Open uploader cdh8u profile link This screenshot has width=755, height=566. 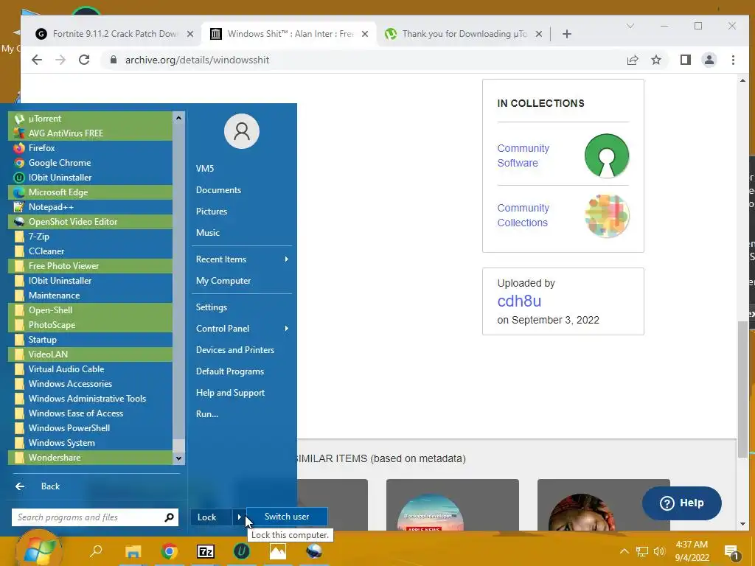point(519,301)
